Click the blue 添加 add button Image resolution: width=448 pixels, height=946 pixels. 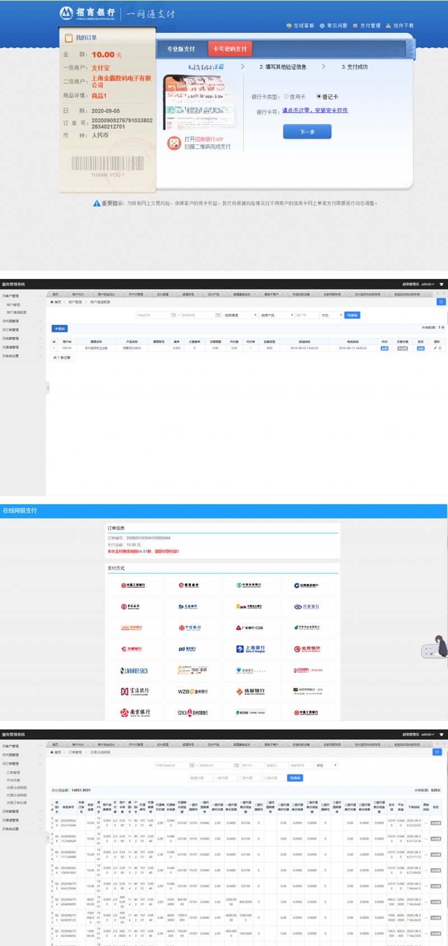coord(59,328)
